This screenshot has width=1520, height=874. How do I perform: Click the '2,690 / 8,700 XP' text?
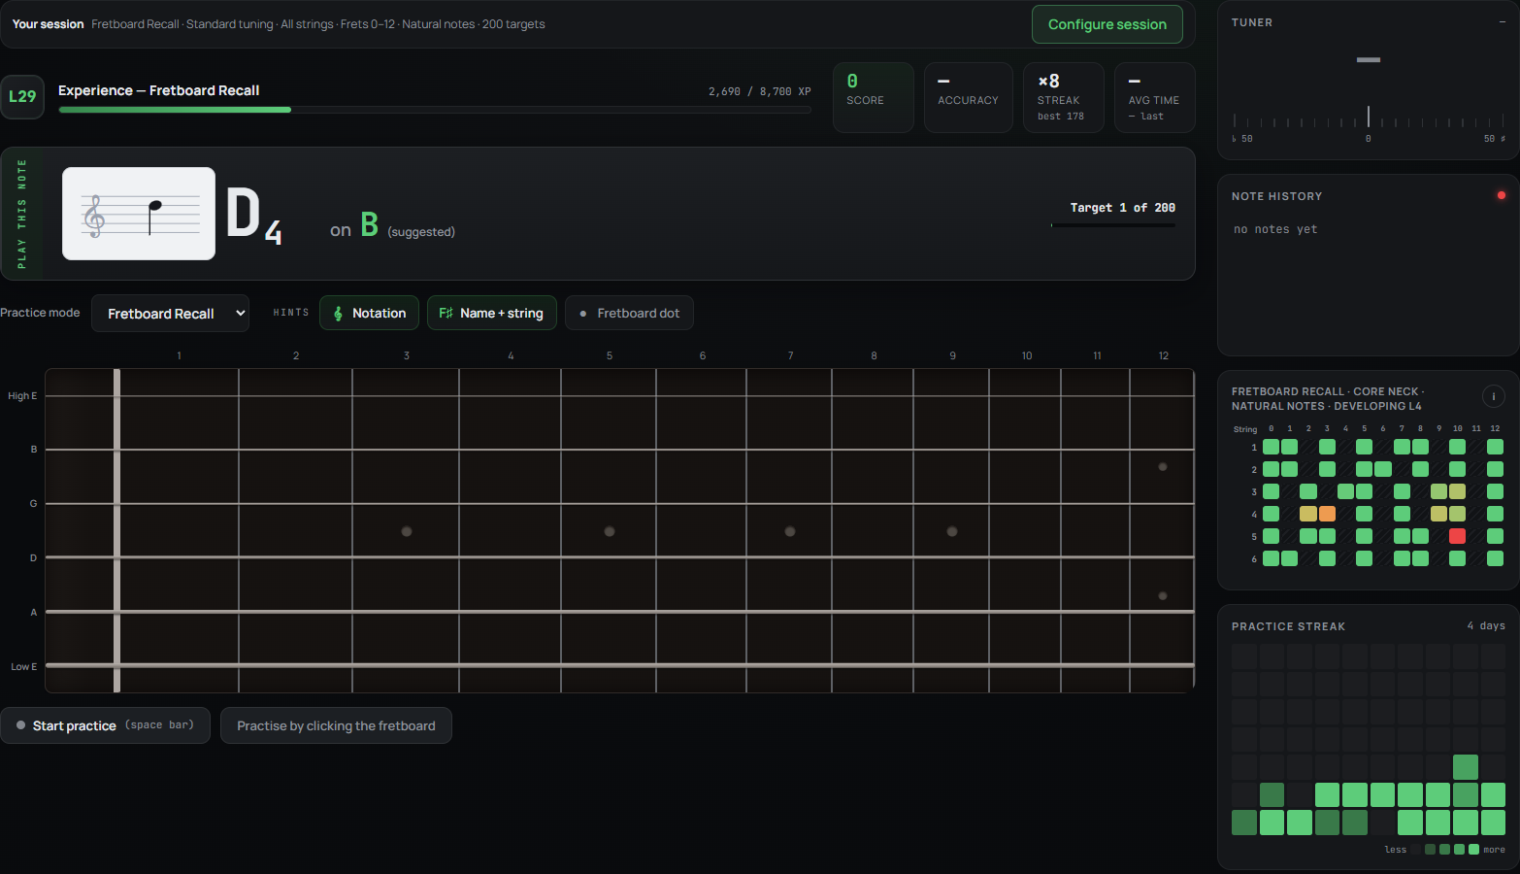coord(759,91)
